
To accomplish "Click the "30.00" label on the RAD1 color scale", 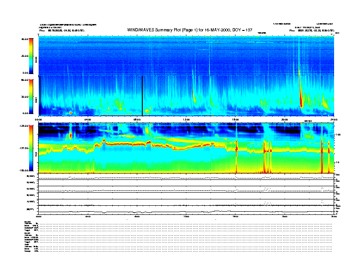I will coord(25,97).
